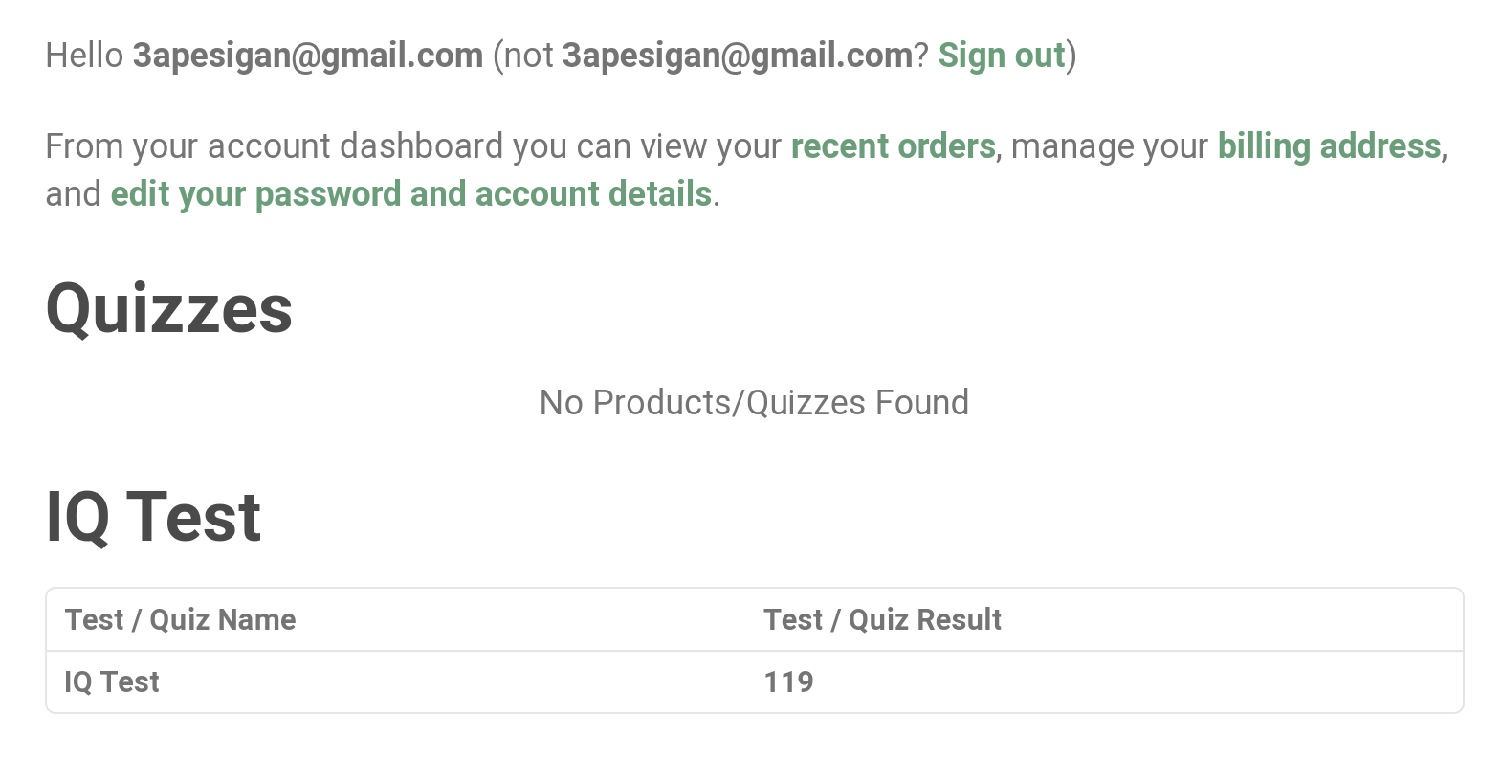The height and width of the screenshot is (759, 1502).
Task: Select the Quizzes heading
Action: pyautogui.click(x=168, y=308)
